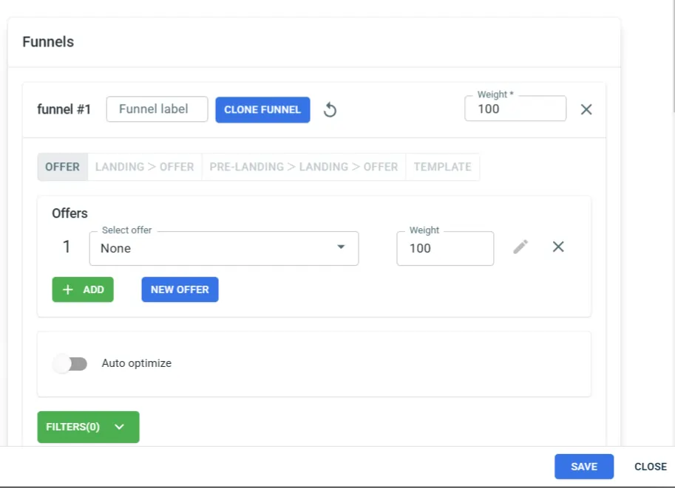Click the New Offer button
Image resolution: width=675 pixels, height=488 pixels.
point(180,289)
